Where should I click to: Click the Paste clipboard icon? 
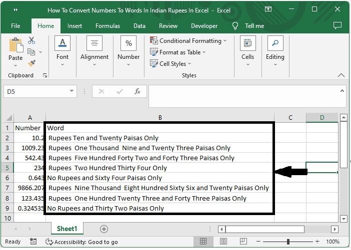coord(15,45)
